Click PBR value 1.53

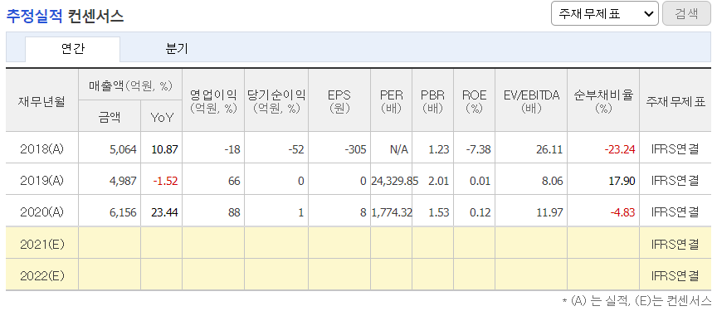click(x=440, y=212)
